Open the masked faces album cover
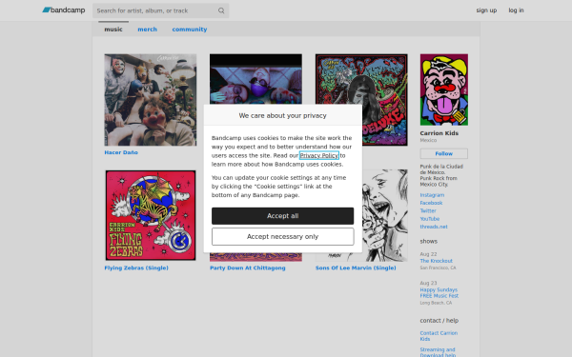Image resolution: width=572 pixels, height=357 pixels. click(255, 79)
